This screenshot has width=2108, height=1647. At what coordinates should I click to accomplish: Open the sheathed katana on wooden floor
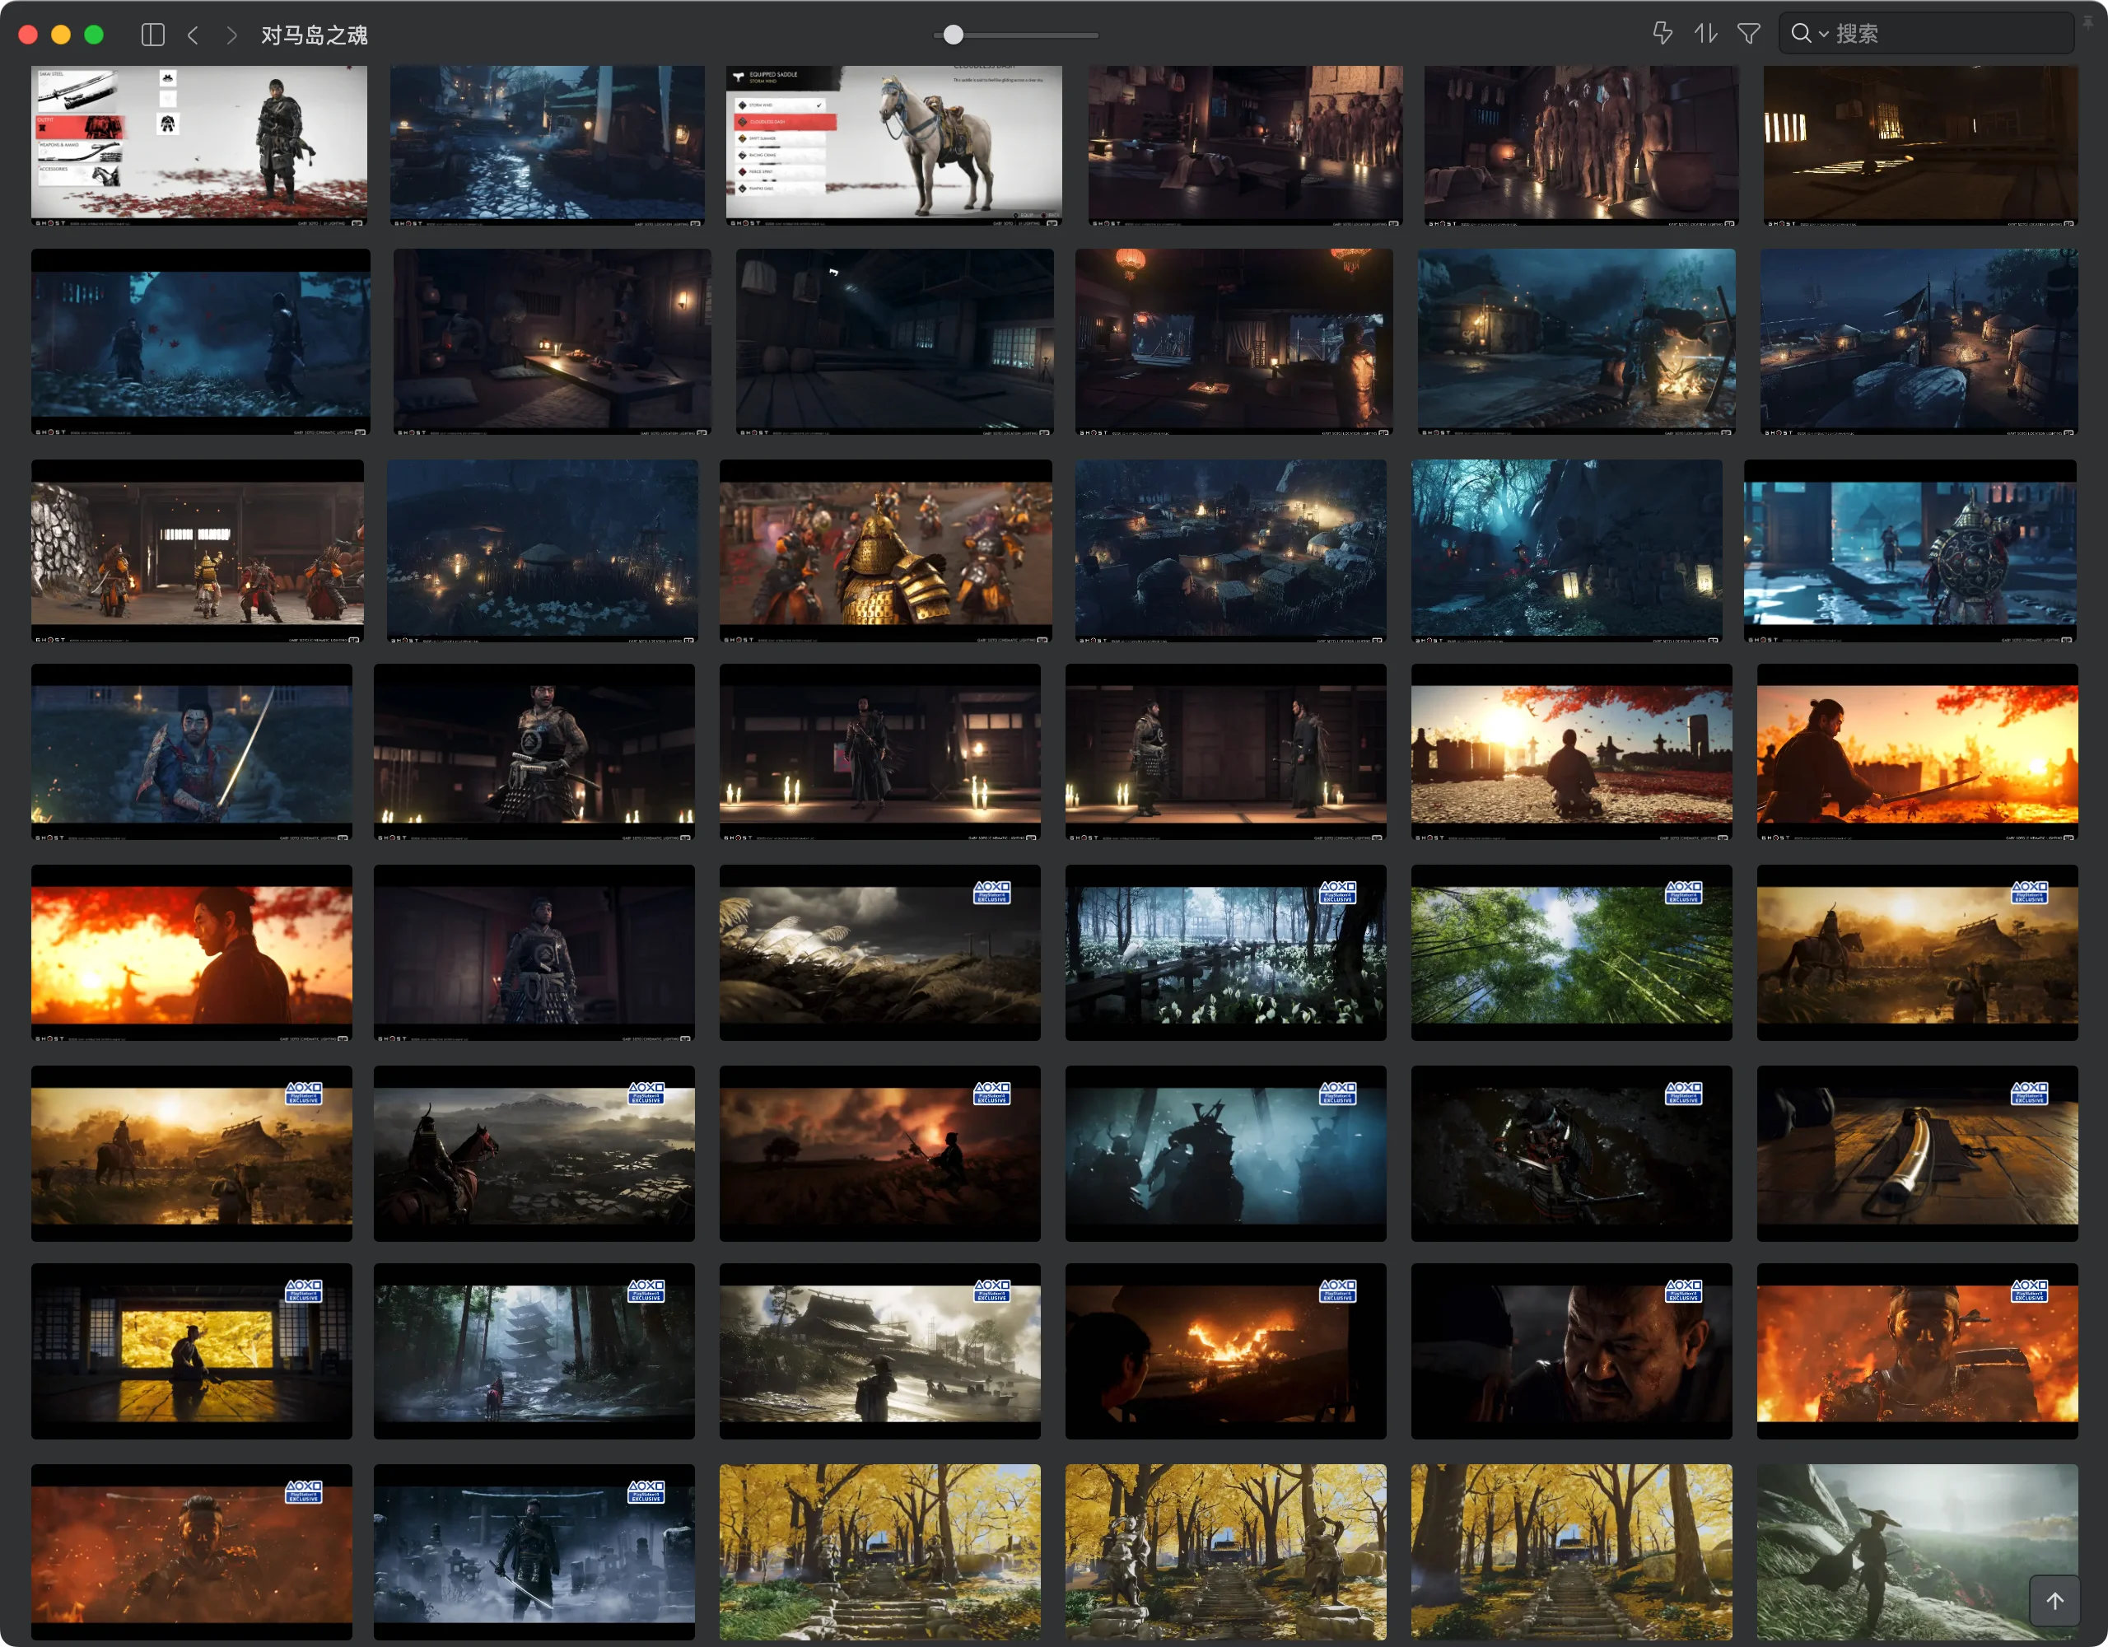coord(1917,1154)
